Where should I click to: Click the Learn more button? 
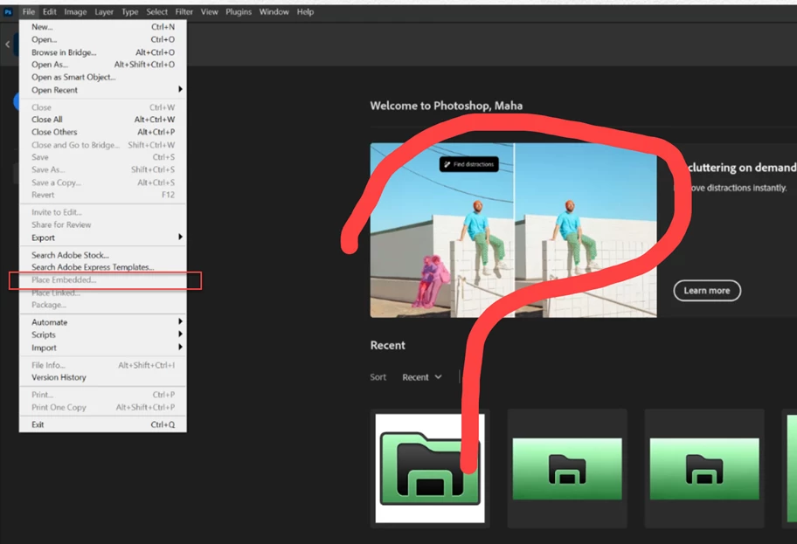pyautogui.click(x=706, y=291)
